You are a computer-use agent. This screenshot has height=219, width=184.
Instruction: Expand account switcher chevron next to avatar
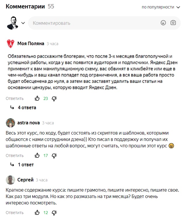pos(23,23)
